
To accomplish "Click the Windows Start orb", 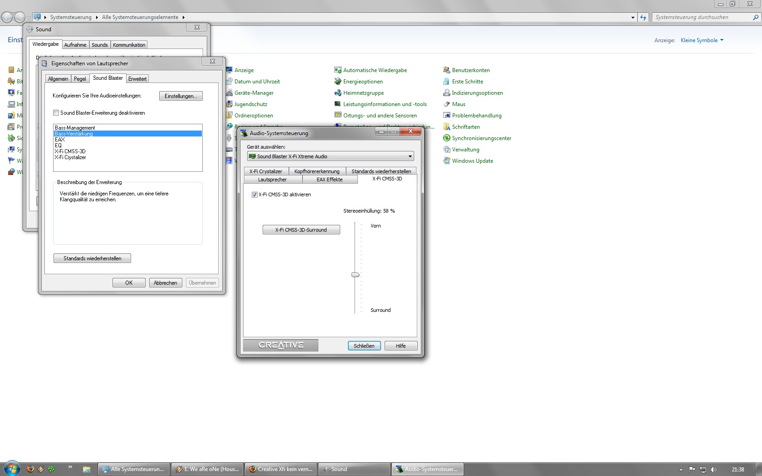I will point(12,469).
